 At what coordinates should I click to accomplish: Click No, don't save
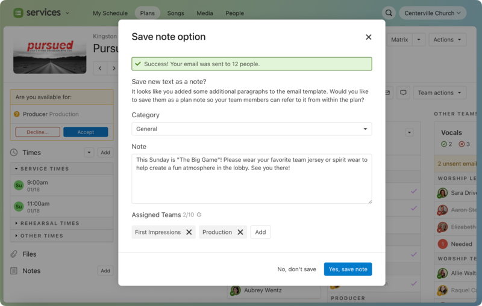pos(296,269)
